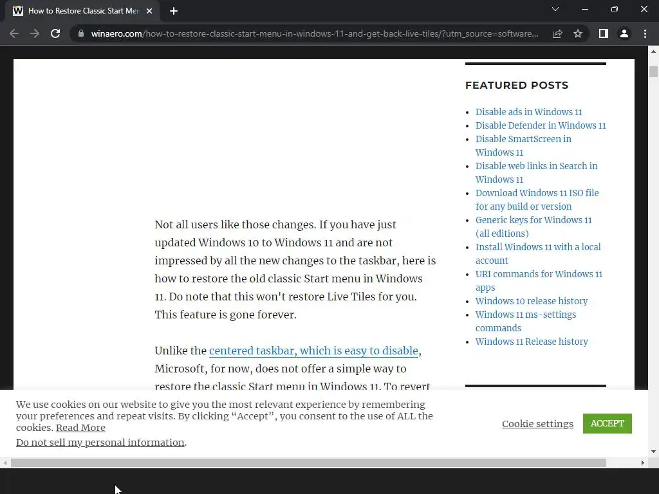
Task: Close the 'How to Restore Classic Start Menu' tab
Action: 149,11
